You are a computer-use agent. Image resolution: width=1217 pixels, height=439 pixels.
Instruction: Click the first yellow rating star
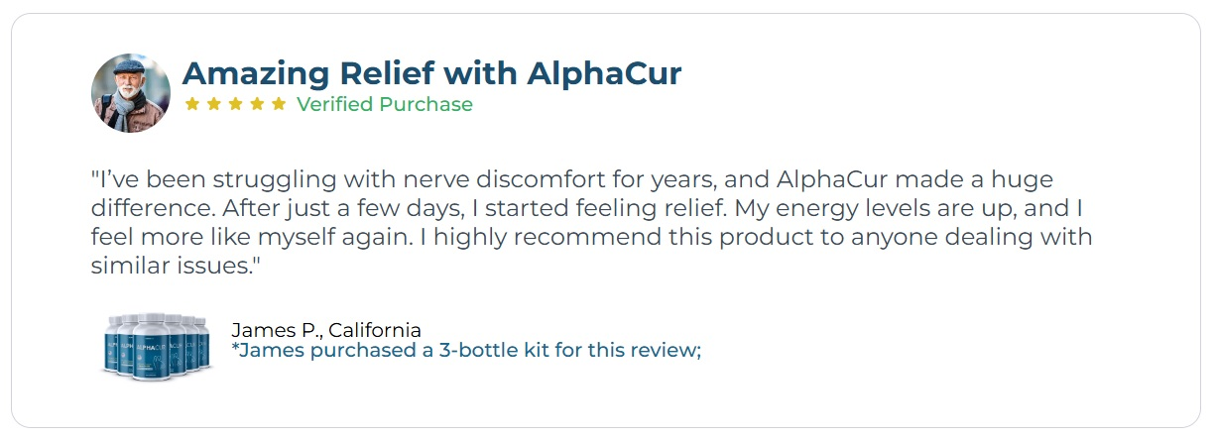tap(192, 104)
